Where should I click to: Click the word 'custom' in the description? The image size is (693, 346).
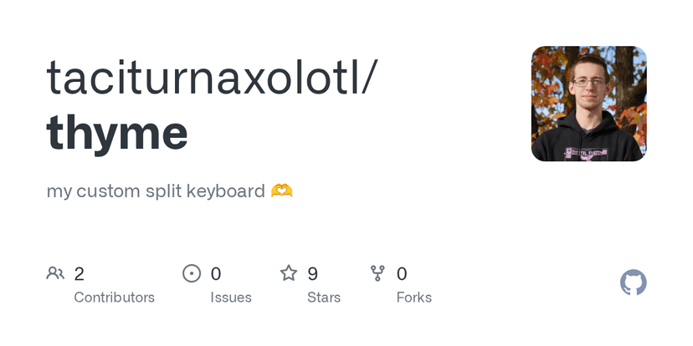tap(106, 191)
